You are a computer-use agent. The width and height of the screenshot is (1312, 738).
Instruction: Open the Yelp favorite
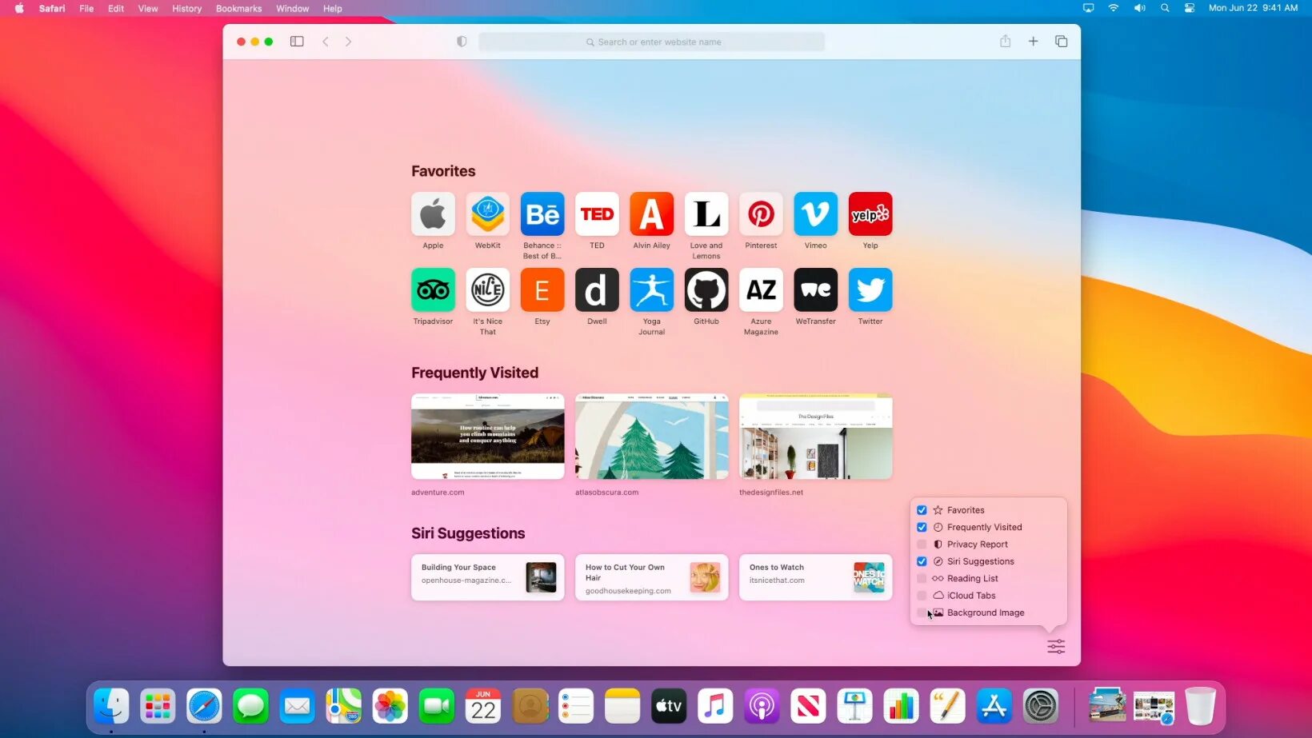pyautogui.click(x=870, y=213)
